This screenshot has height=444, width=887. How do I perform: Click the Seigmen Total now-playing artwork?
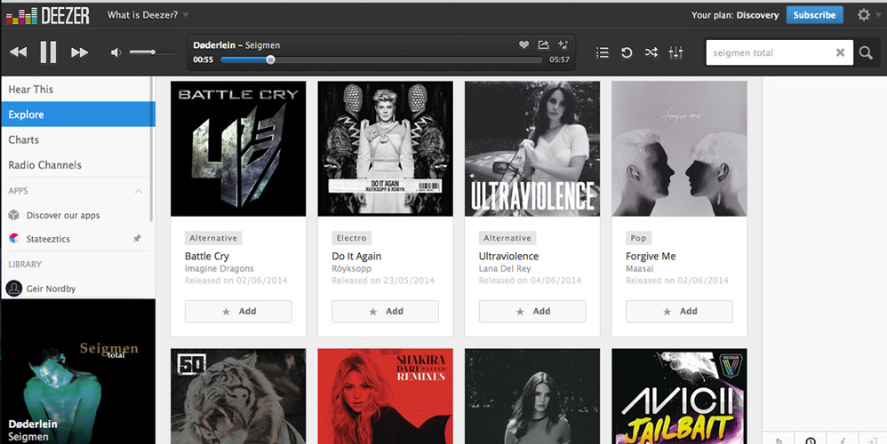tap(78, 372)
